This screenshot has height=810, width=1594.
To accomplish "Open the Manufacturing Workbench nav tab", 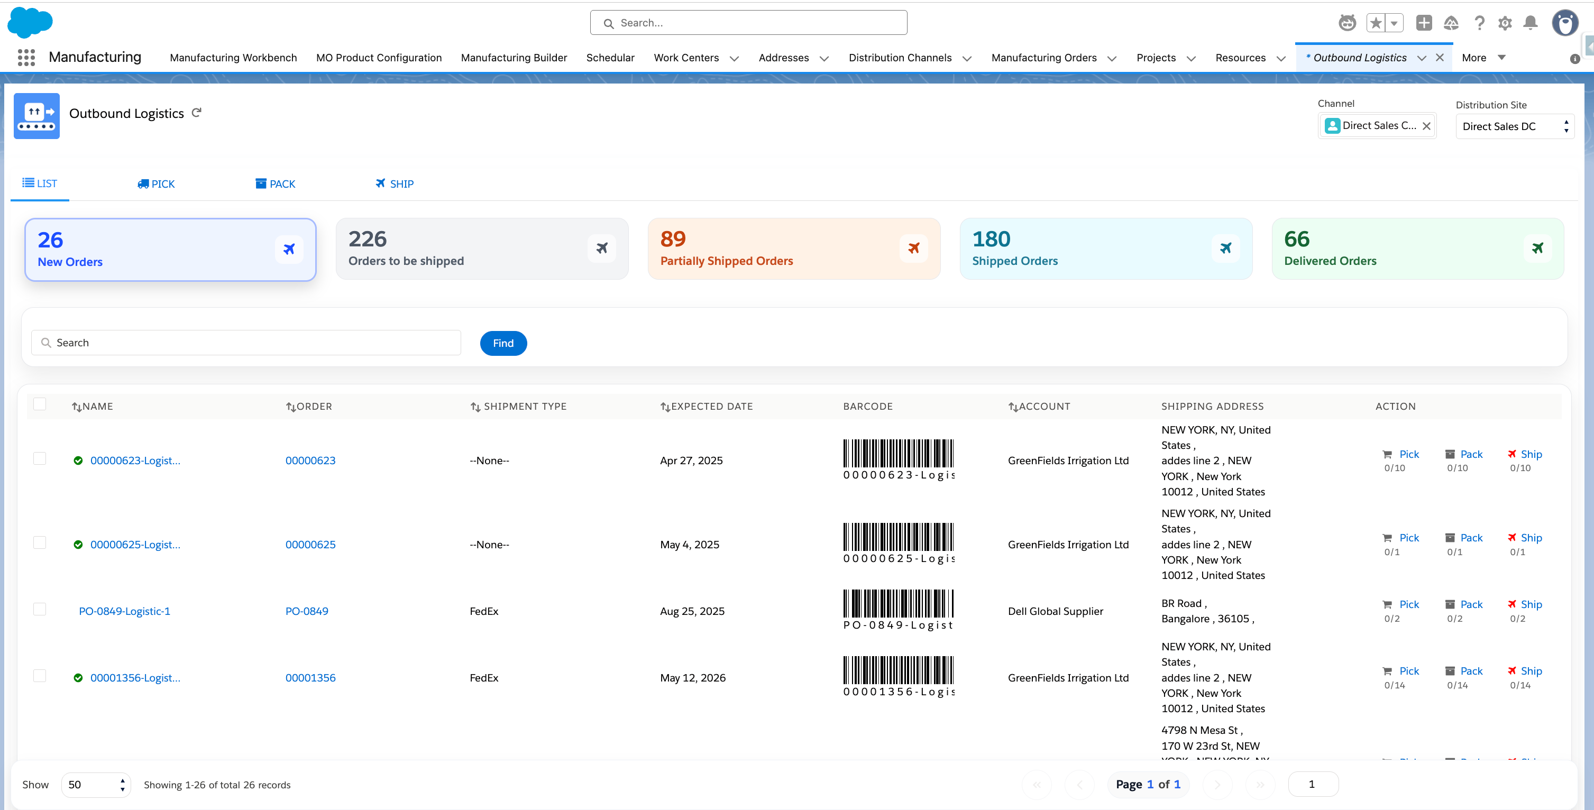I will (x=233, y=58).
